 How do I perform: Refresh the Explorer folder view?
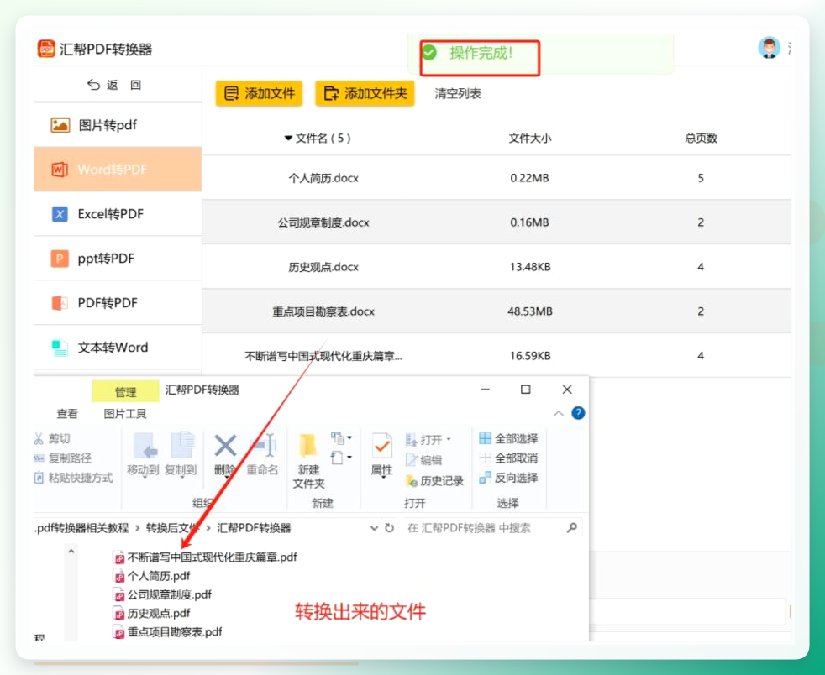tap(389, 528)
